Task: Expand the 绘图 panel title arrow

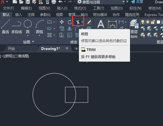Action: (33, 42)
